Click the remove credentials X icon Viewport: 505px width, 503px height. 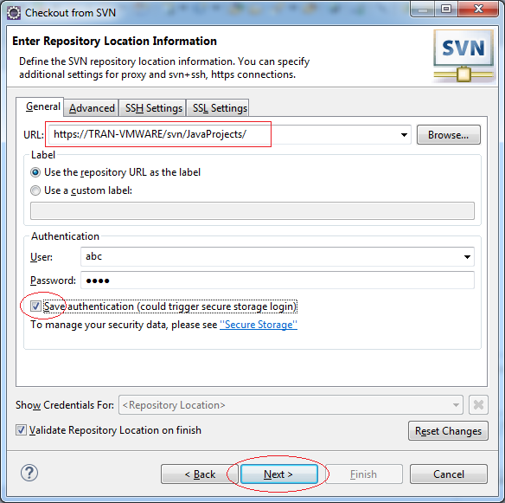click(478, 404)
